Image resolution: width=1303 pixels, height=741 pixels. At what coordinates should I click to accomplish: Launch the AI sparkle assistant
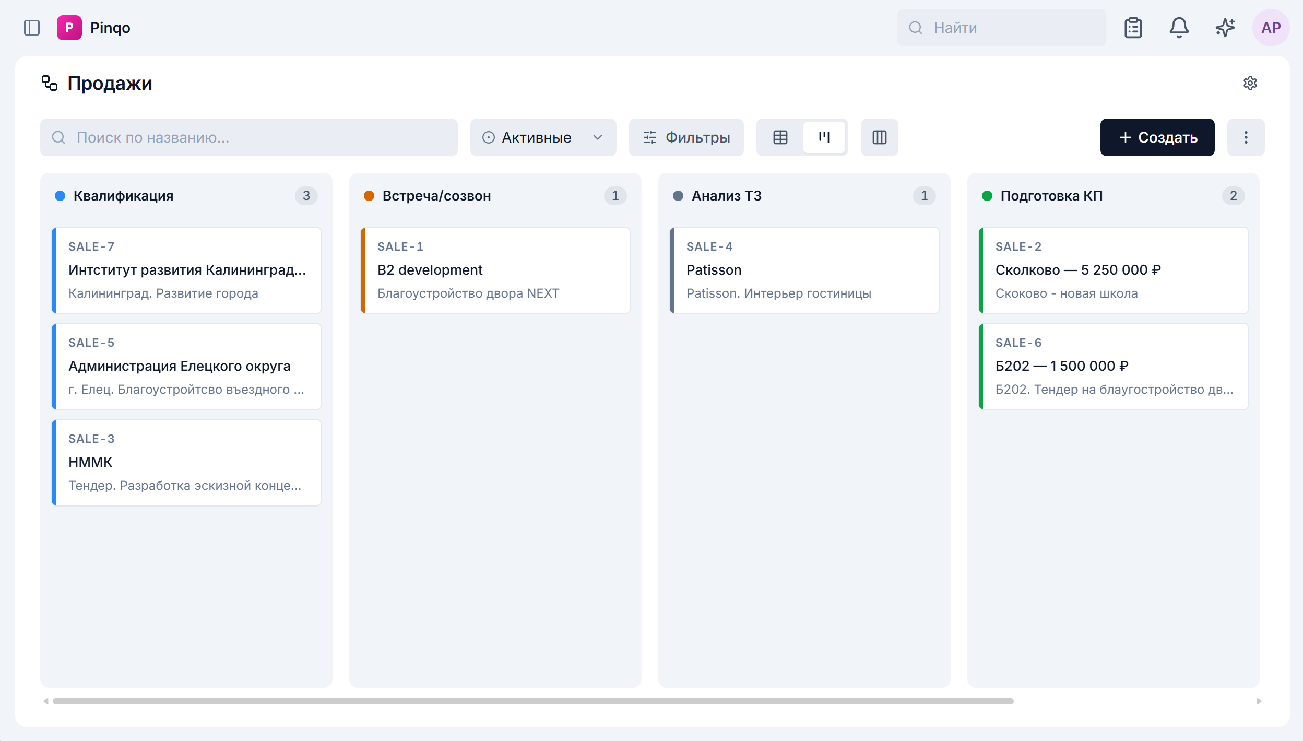point(1225,28)
